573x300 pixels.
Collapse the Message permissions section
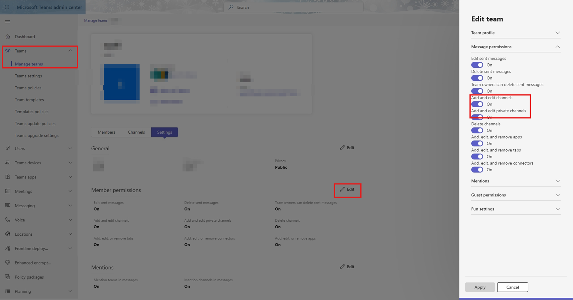(x=516, y=47)
